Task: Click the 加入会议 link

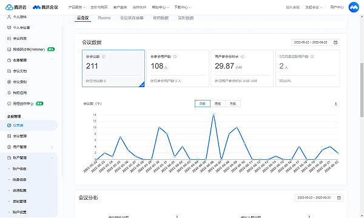Action: click(x=292, y=7)
